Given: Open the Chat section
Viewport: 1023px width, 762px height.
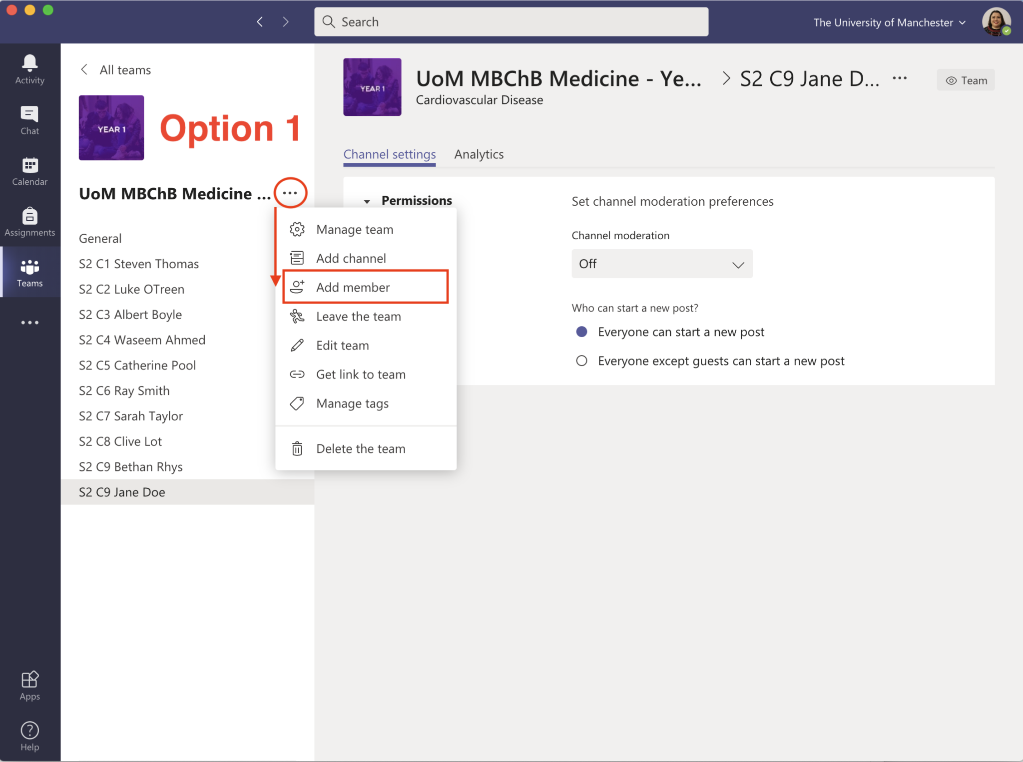Looking at the screenshot, I should point(29,120).
